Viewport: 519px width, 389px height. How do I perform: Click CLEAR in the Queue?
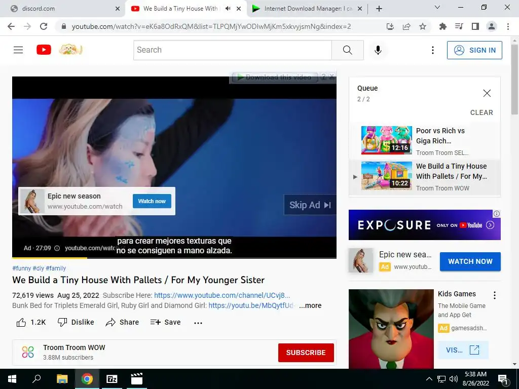click(x=481, y=113)
